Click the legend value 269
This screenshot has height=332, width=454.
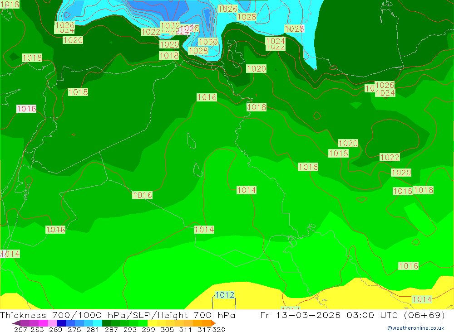coord(55,329)
